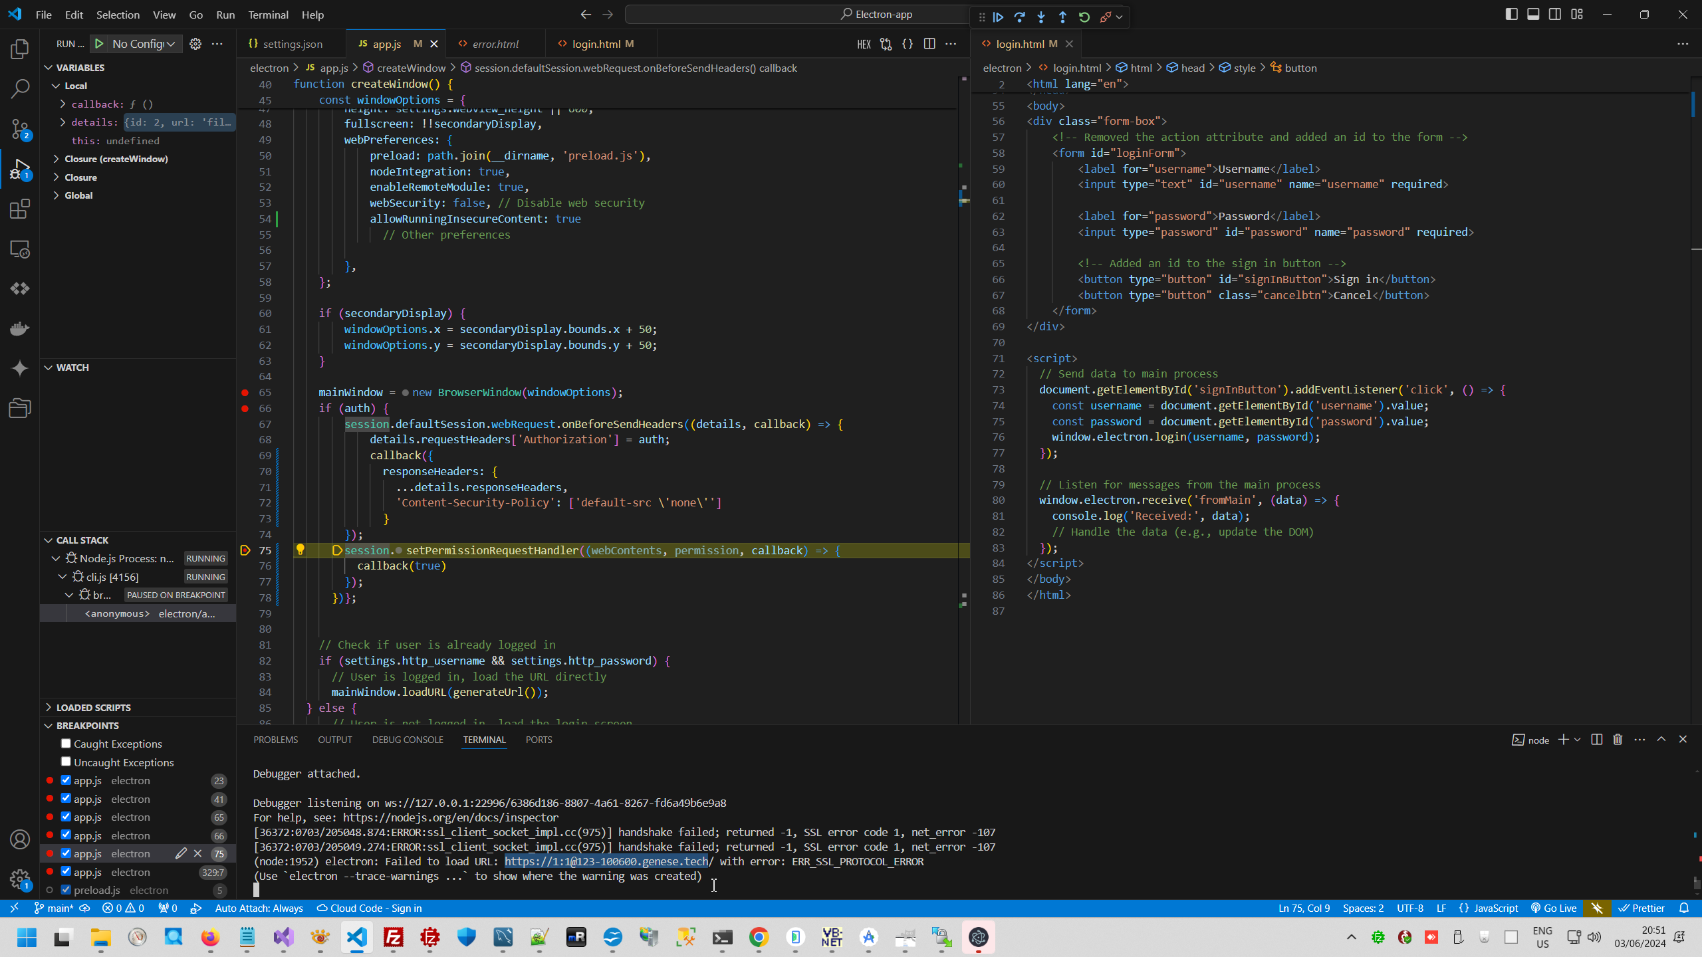Uncheck the app.js line 23 breakpoint

pos(66,780)
